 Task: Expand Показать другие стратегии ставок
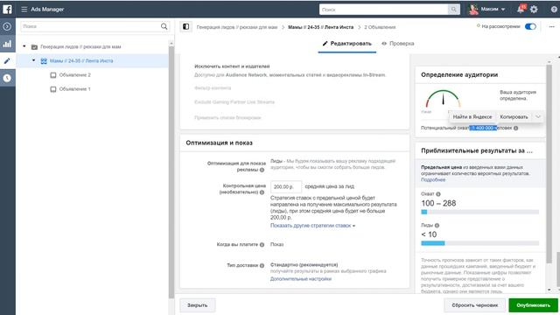(312, 226)
